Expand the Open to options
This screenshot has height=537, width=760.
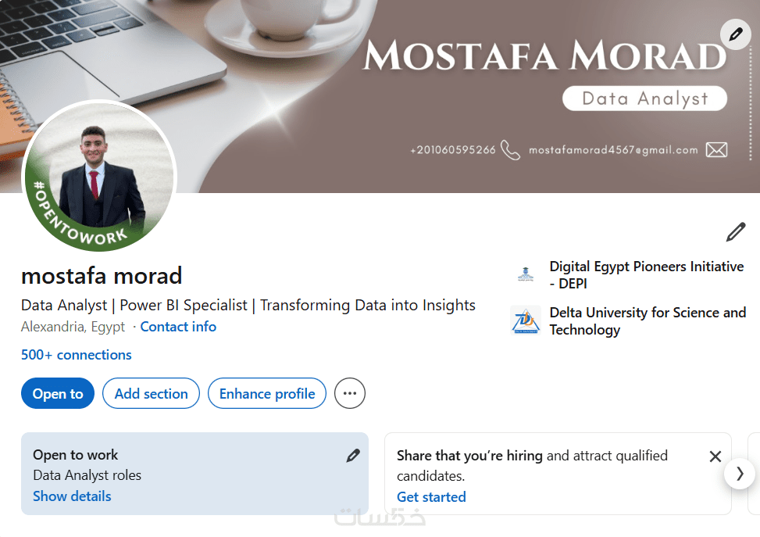pyautogui.click(x=58, y=393)
